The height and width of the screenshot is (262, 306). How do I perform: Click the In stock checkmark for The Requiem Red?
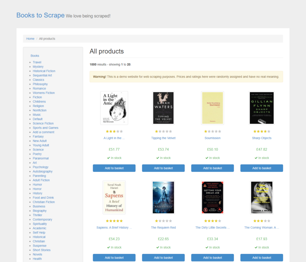pos(163,247)
